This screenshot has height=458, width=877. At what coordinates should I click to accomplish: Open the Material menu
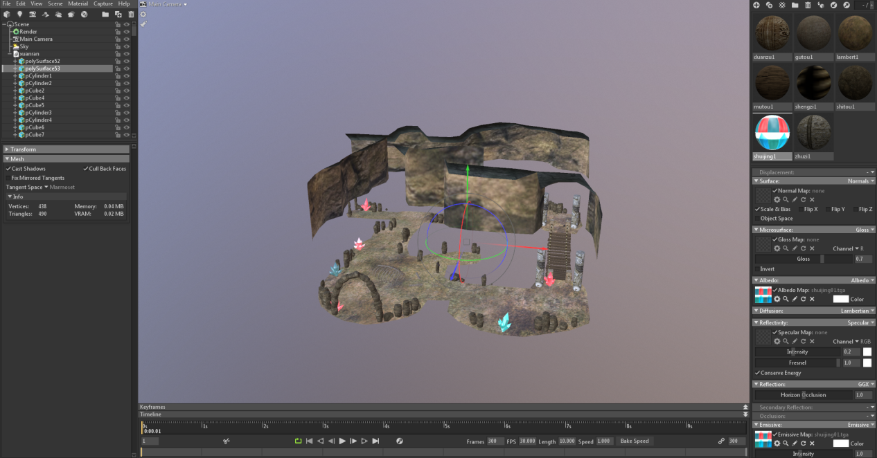(78, 3)
